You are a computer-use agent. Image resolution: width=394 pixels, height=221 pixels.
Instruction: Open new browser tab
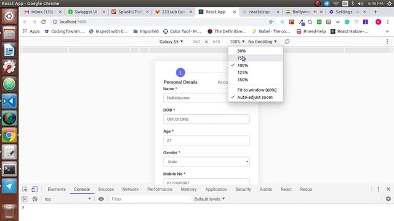[x=376, y=12]
